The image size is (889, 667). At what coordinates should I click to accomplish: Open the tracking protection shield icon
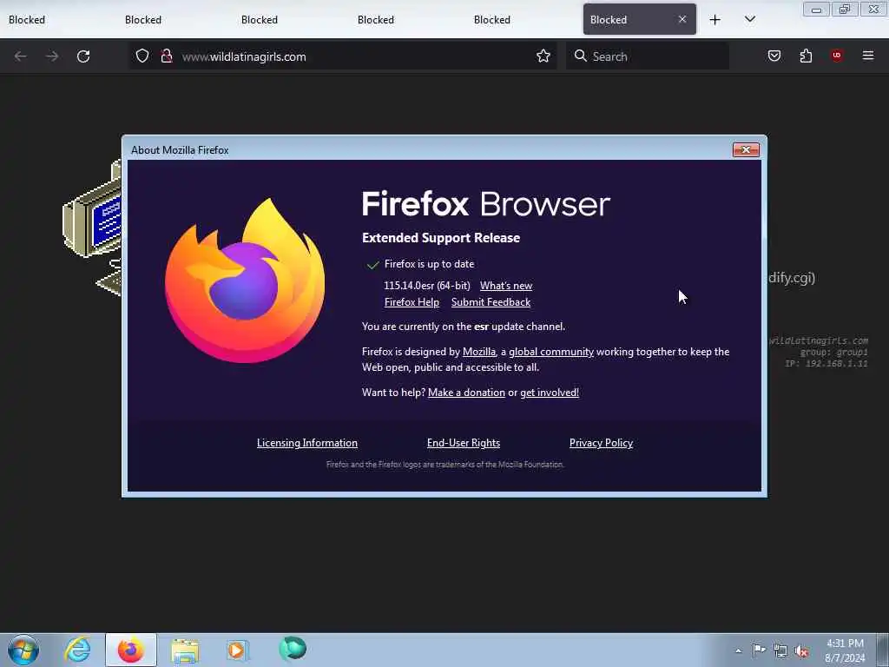[142, 56]
